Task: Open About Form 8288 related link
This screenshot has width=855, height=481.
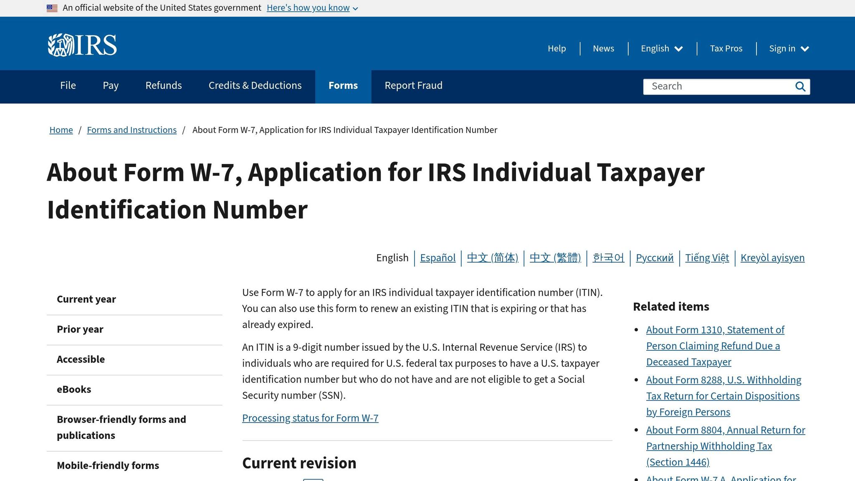Action: pyautogui.click(x=723, y=396)
